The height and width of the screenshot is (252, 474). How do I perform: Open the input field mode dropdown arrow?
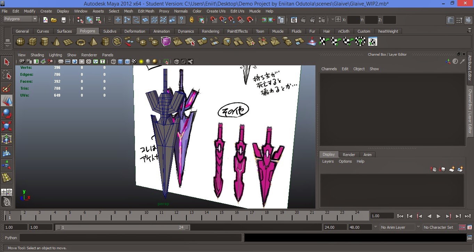tap(333, 19)
